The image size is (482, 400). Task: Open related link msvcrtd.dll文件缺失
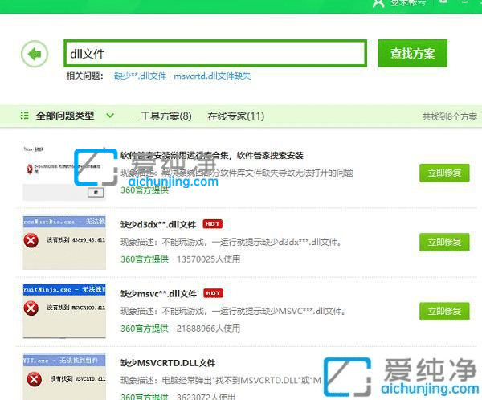click(x=212, y=76)
